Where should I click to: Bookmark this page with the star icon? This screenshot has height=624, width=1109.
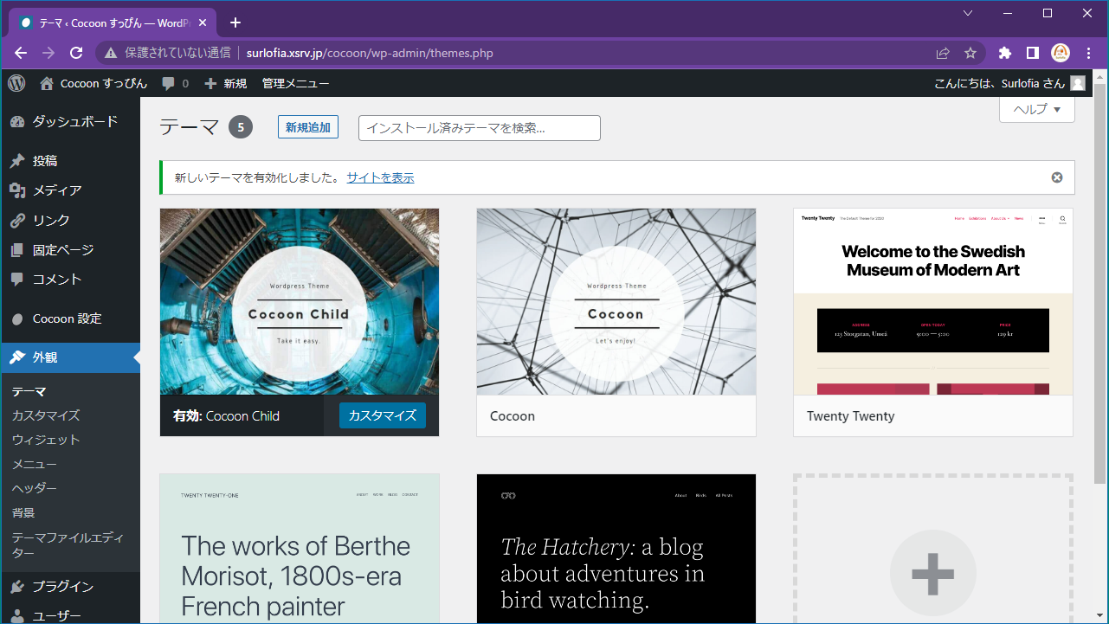coord(970,53)
